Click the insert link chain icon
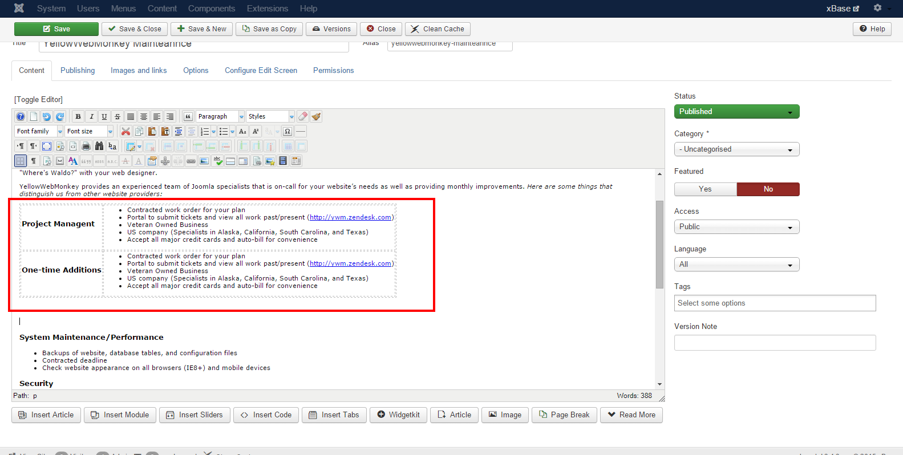This screenshot has height=455, width=903. [191, 161]
